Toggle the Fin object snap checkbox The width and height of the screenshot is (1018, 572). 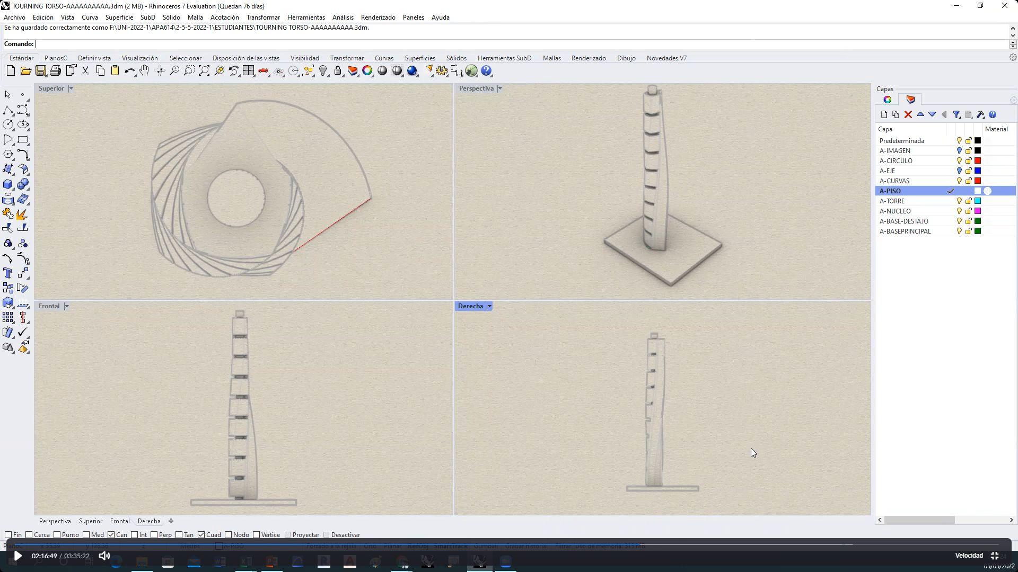8,535
